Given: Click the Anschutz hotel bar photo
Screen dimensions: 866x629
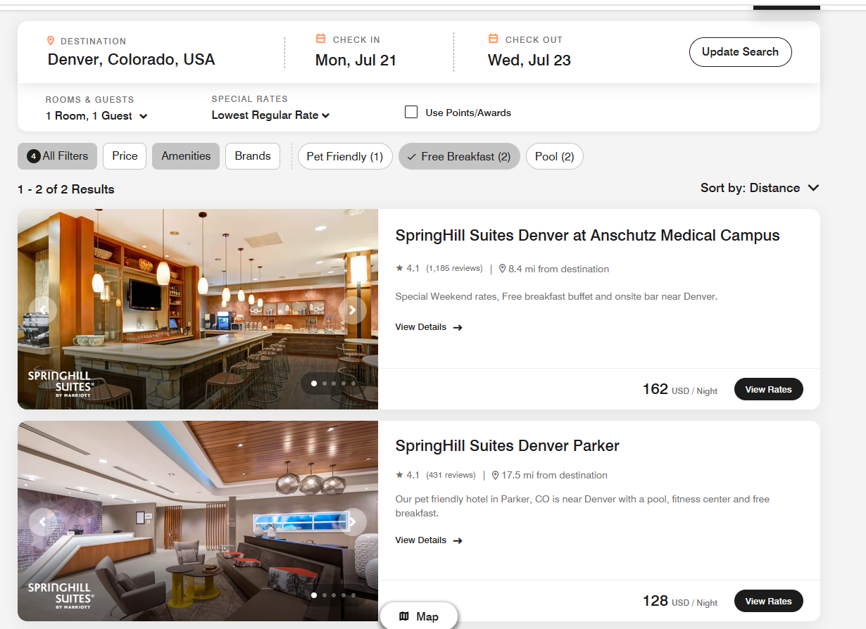Looking at the screenshot, I should point(198,309).
